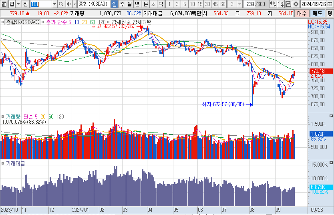Close the 거래대금 panel with its X icon

331,163
